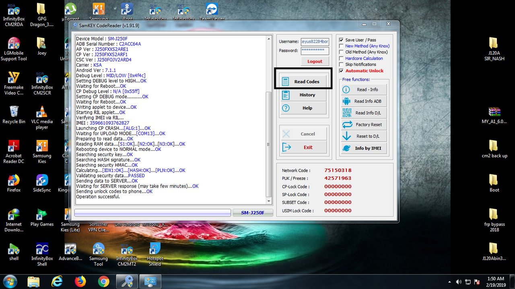515x289 pixels.
Task: Enable New Method (Any Knox) checkbox
Action: [x=341, y=46]
